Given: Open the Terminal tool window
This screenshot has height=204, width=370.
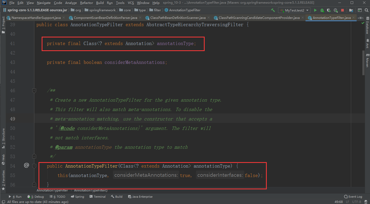Looking at the screenshot, I should 97,197.
